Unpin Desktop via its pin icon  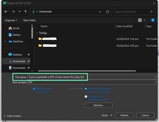tap(29, 55)
